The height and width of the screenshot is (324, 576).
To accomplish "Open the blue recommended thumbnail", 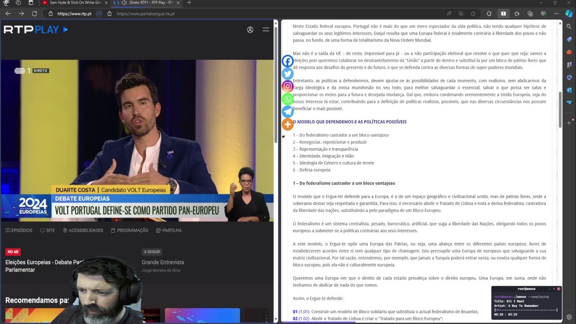I will (x=202, y=315).
